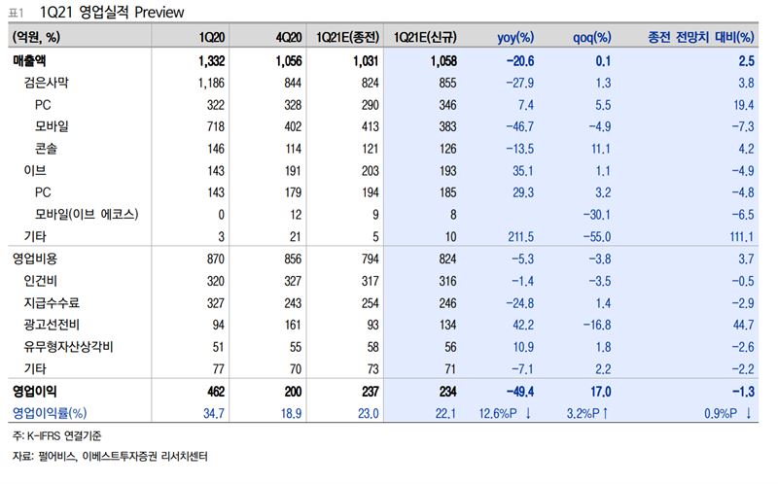778x484 pixels.
Task: Click the 1Q21E(신규) column header
Action: point(425,37)
